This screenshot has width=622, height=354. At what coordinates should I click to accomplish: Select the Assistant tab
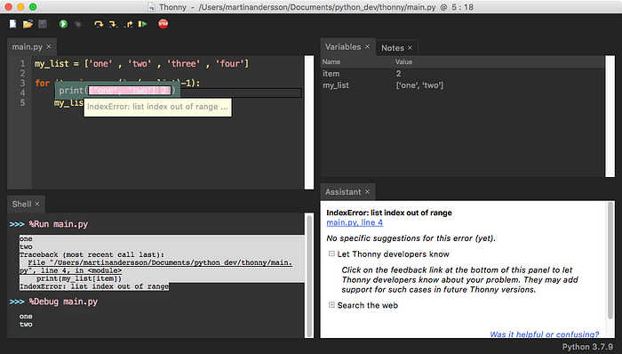(343, 192)
